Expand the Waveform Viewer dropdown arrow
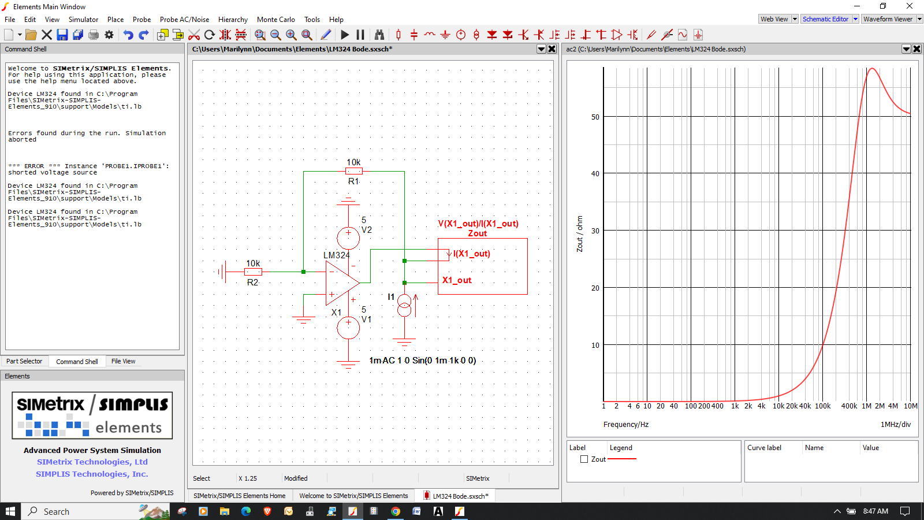The width and height of the screenshot is (924, 520). coord(919,19)
